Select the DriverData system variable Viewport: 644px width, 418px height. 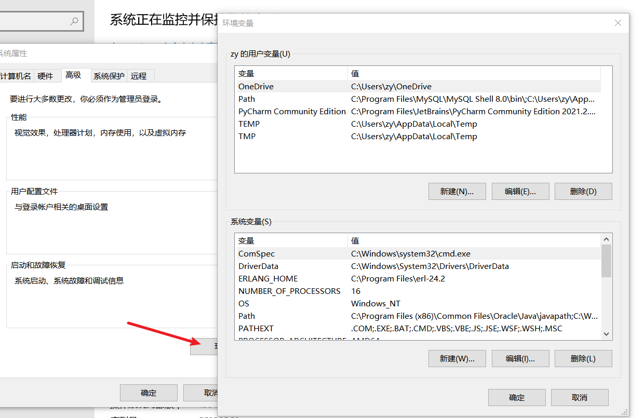click(418, 266)
